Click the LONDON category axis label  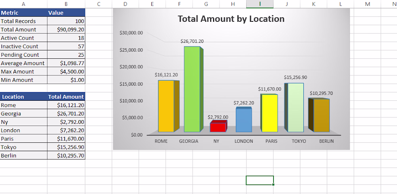point(244,141)
